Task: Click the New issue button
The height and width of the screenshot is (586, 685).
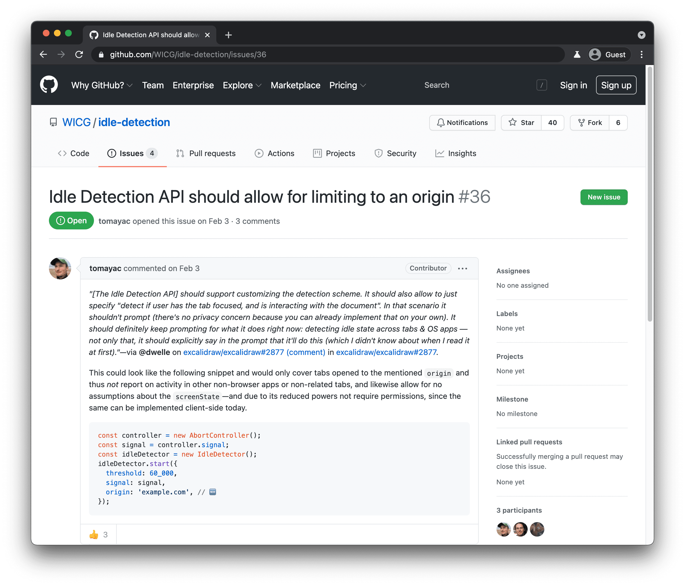Action: [x=604, y=197]
